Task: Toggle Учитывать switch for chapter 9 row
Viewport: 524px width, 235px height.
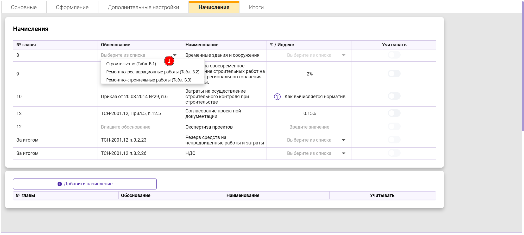Action: [x=394, y=74]
